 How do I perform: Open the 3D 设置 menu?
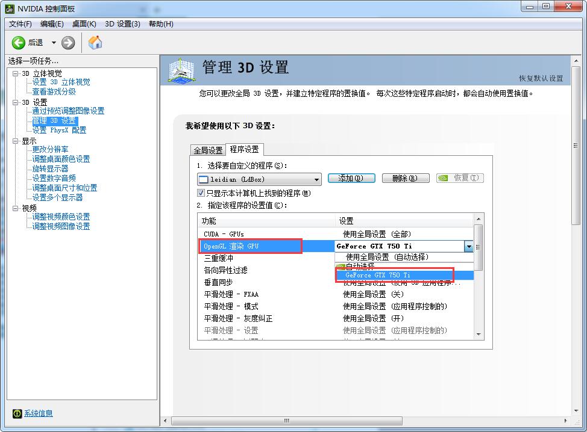coord(122,23)
